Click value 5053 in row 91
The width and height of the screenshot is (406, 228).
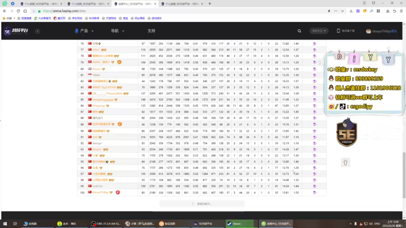click(x=152, y=137)
